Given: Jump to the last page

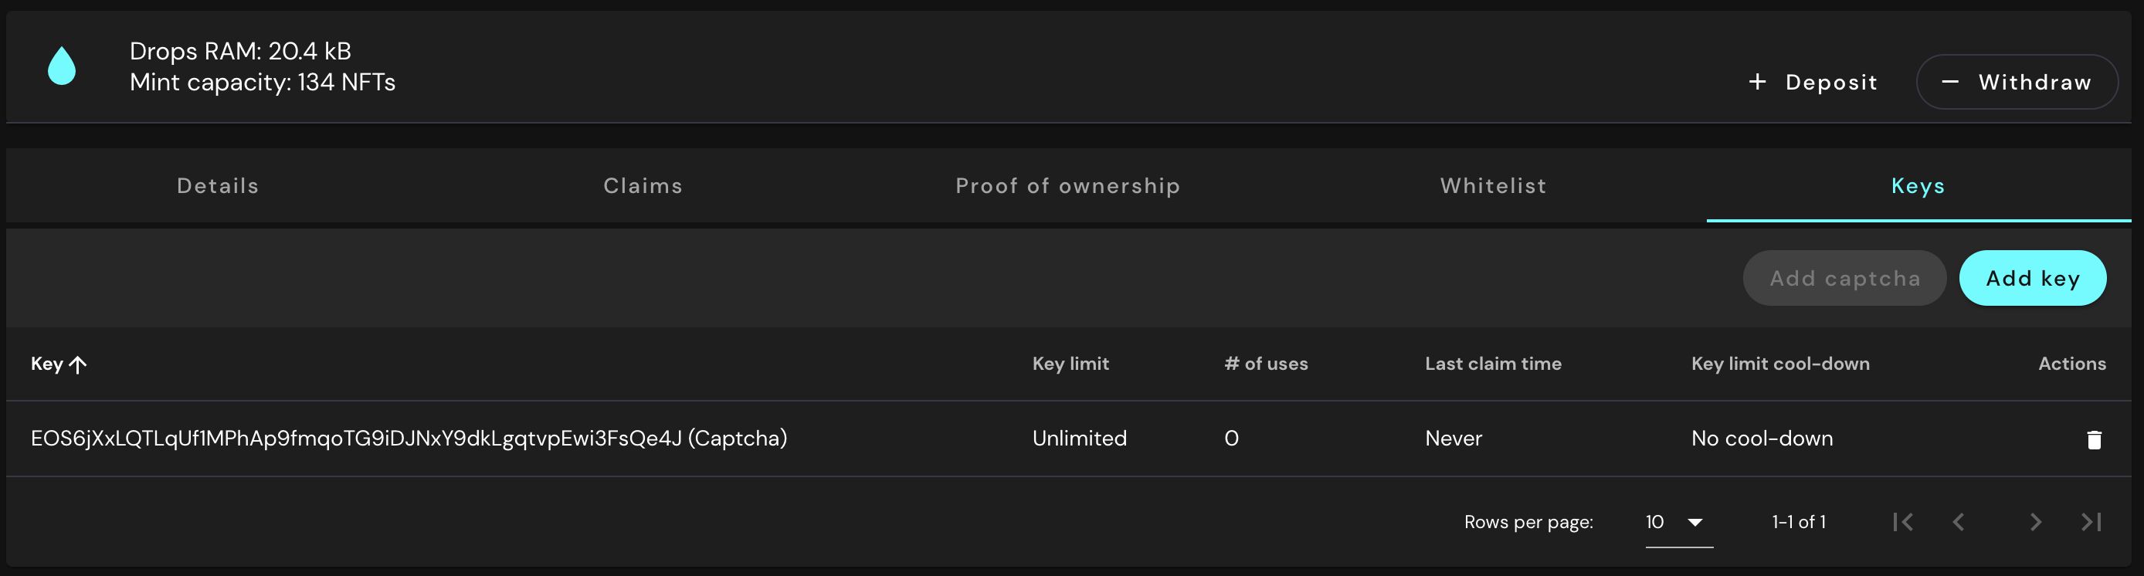Looking at the screenshot, I should [x=2091, y=522].
